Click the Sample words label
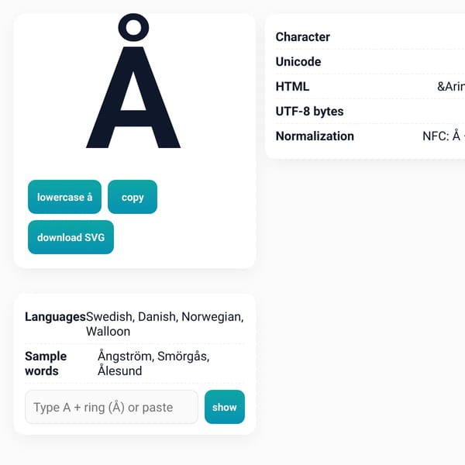The width and height of the screenshot is (465, 465). [x=46, y=363]
